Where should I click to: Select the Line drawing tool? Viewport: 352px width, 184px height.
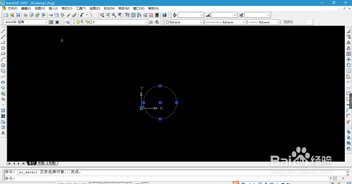click(x=3, y=31)
